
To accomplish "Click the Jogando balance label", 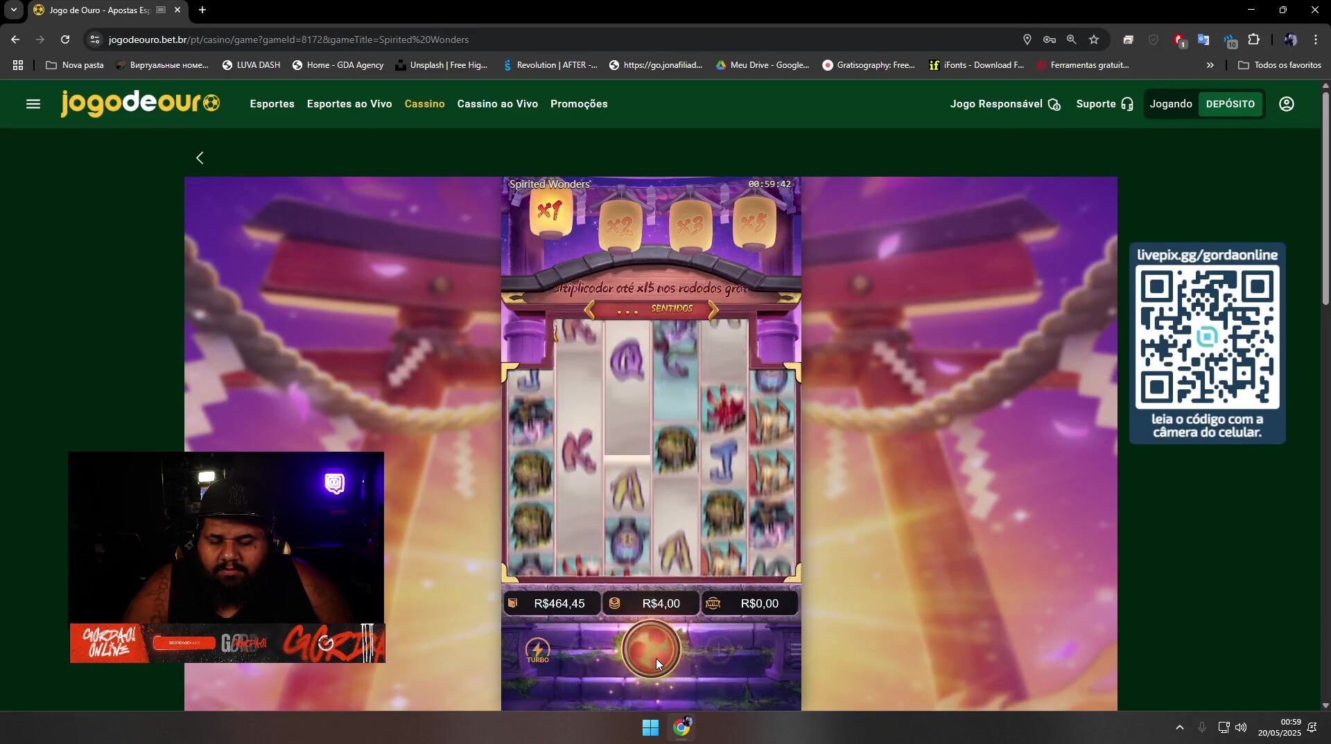I will [1171, 104].
